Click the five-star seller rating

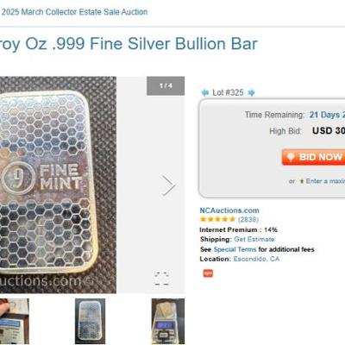(x=217, y=220)
